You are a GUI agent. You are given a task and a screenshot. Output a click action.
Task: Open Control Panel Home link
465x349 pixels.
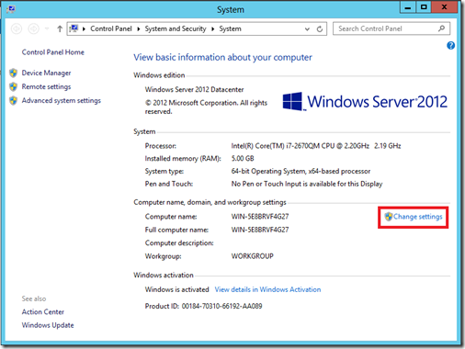click(53, 52)
